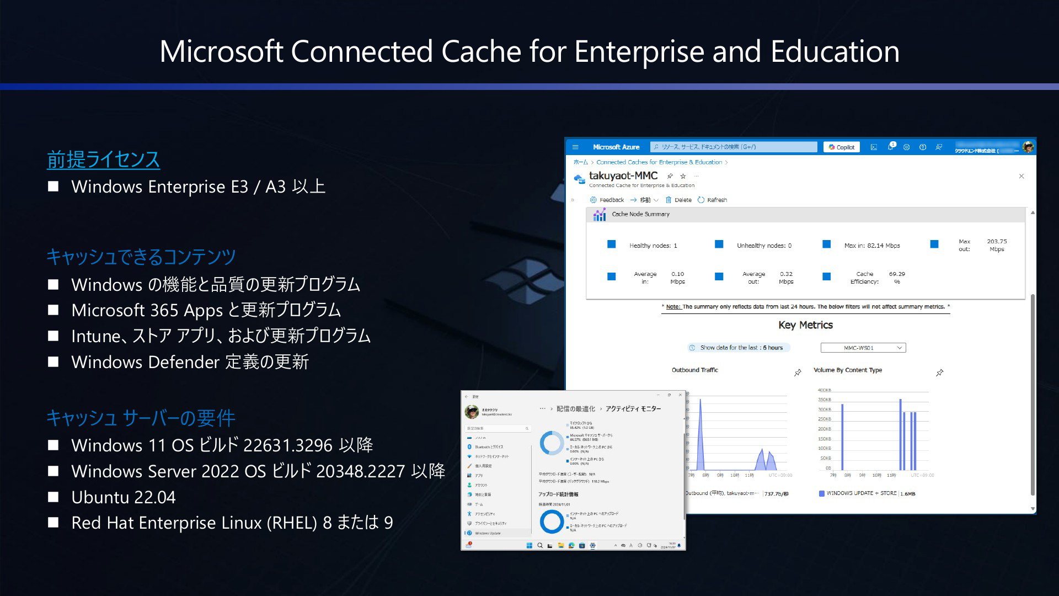Open Connected Caches for Enterprise & Education breadcrumb
The width and height of the screenshot is (1059, 596).
tap(659, 162)
